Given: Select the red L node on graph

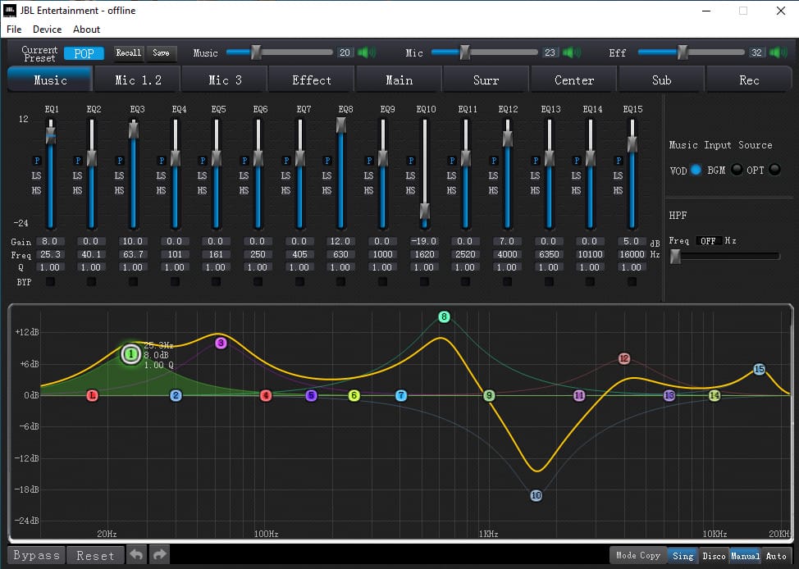Looking at the screenshot, I should point(92,395).
